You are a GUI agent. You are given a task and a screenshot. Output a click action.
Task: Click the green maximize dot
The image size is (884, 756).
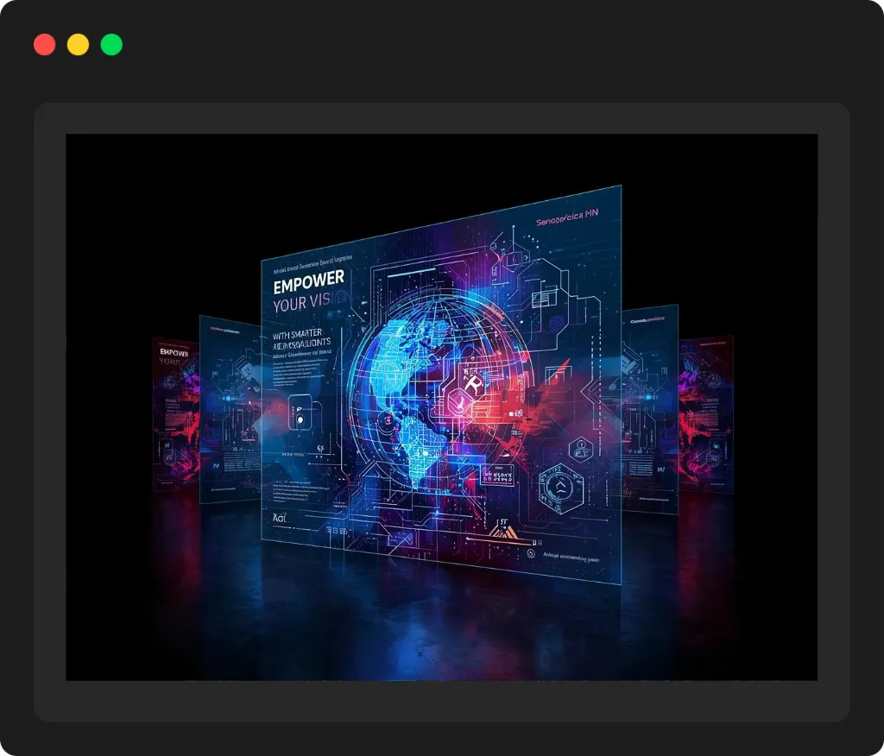[111, 45]
